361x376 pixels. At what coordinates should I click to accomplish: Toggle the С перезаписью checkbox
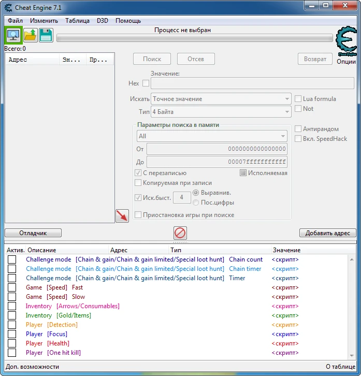tap(138, 172)
